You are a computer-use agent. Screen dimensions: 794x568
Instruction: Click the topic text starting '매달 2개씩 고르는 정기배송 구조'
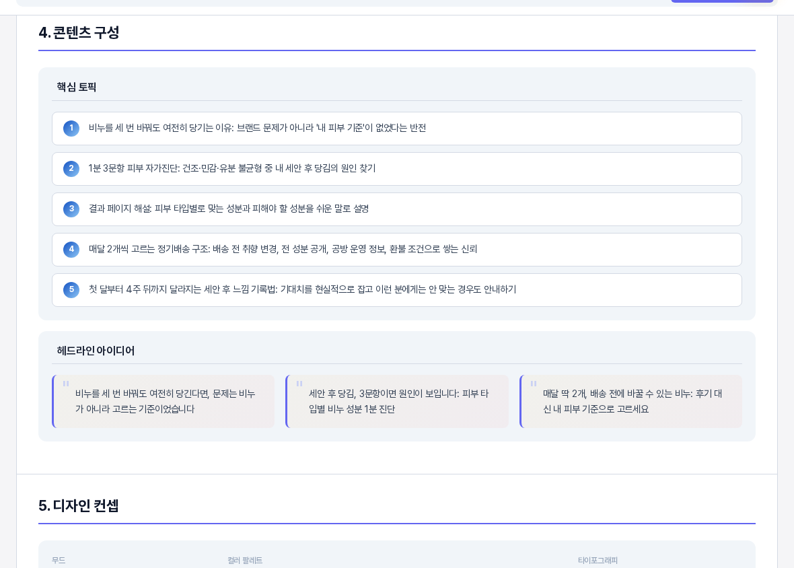(x=283, y=249)
